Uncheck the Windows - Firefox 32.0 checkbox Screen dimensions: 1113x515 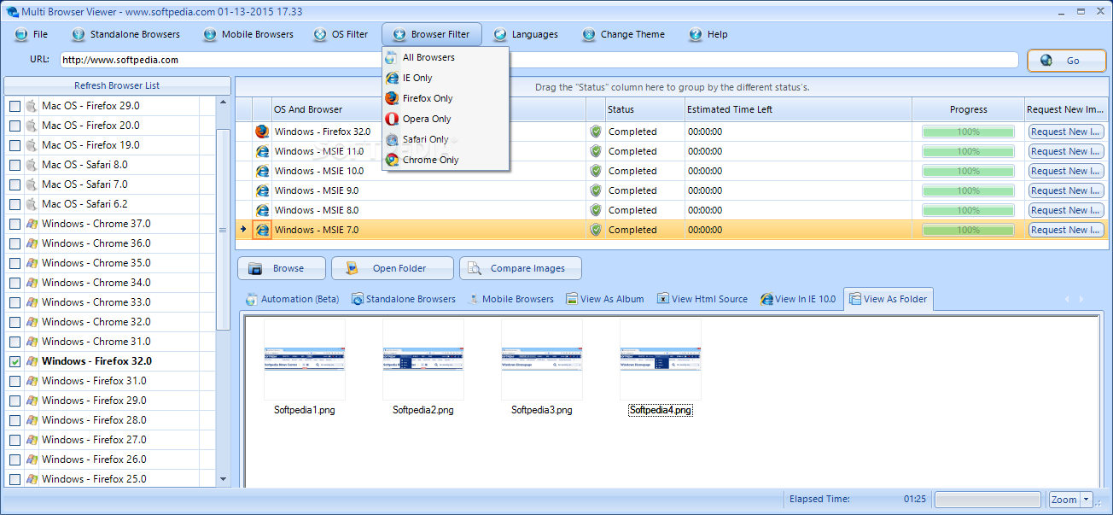[15, 361]
